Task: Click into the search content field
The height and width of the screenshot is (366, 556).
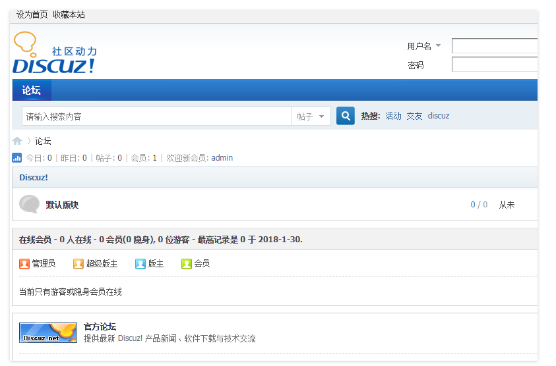Action: click(156, 117)
